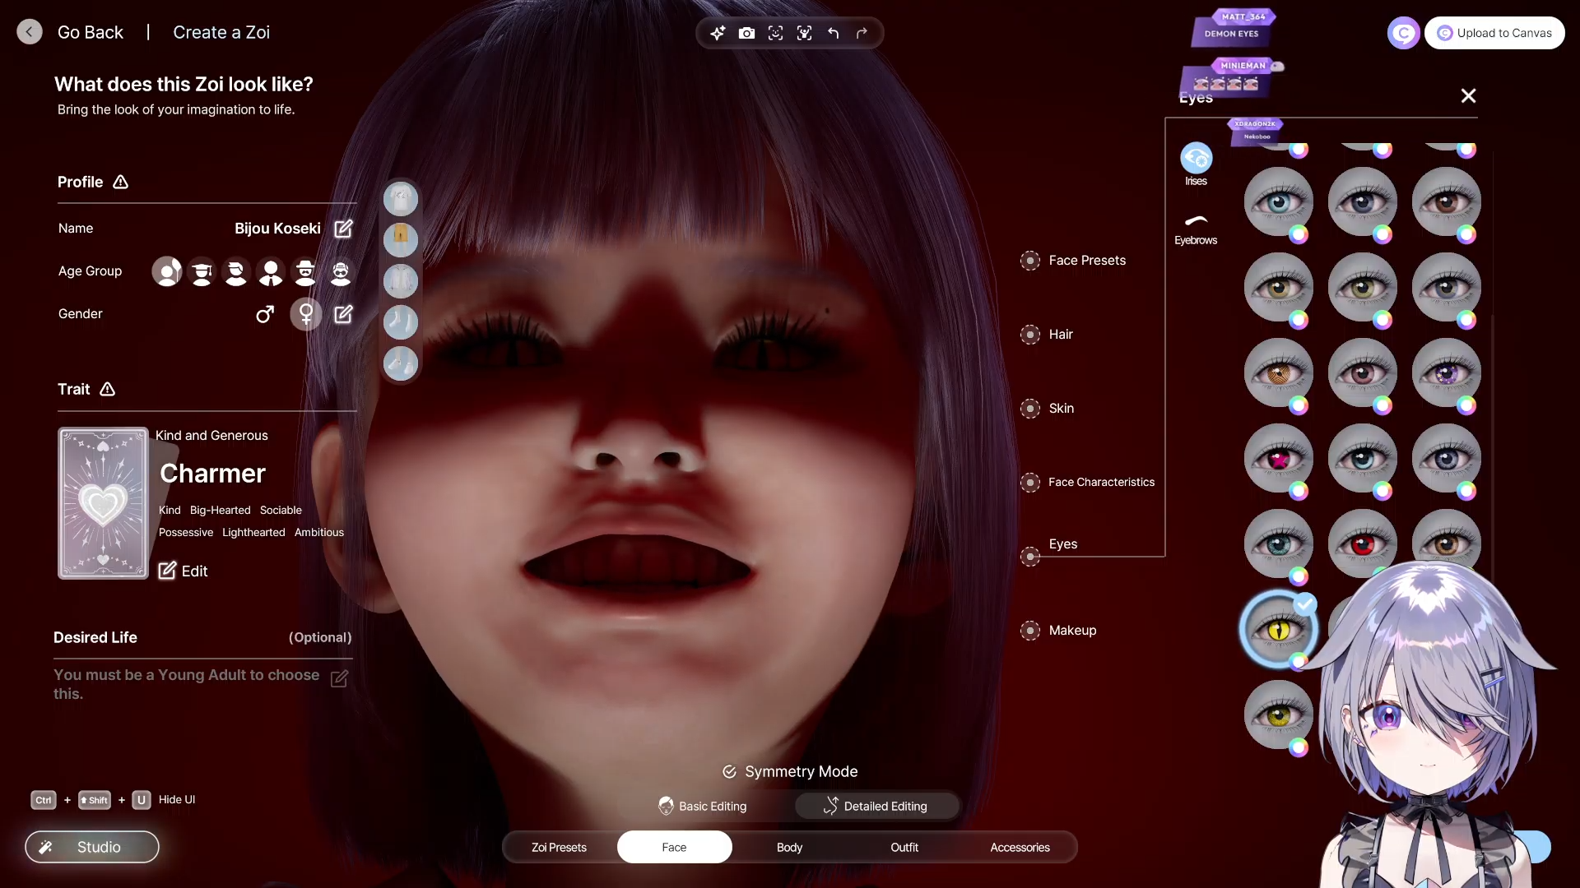The image size is (1580, 888).
Task: Click the face capture frame icon
Action: pos(775,33)
